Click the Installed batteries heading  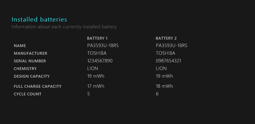click(x=39, y=20)
